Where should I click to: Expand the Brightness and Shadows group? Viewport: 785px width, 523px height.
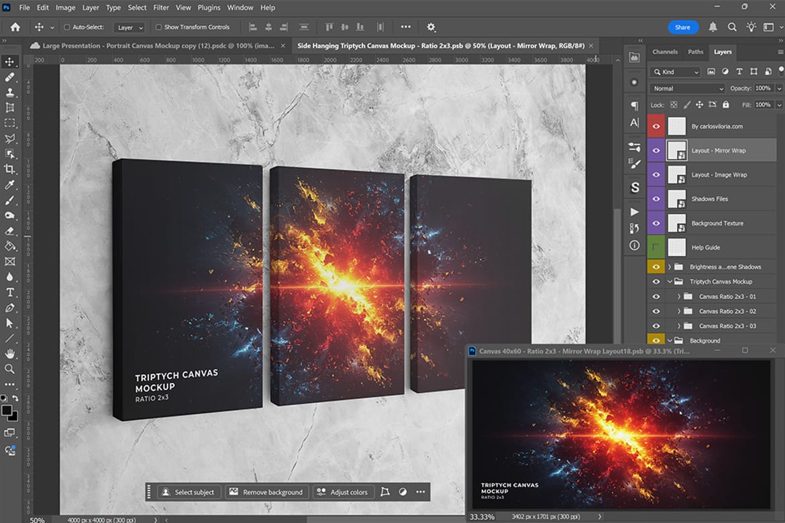[670, 267]
